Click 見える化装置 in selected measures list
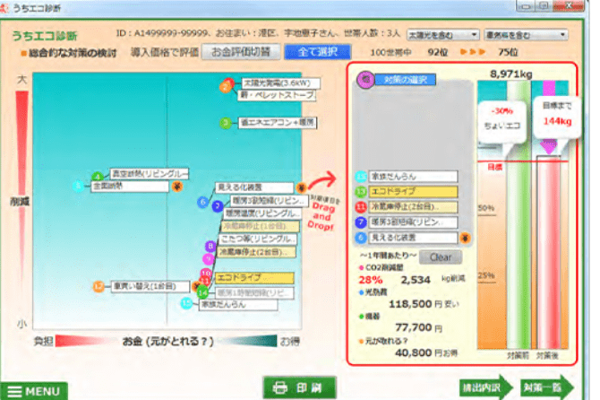This screenshot has height=400, width=600. 413,238
